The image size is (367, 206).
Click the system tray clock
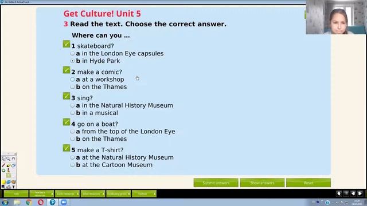[x=357, y=202]
